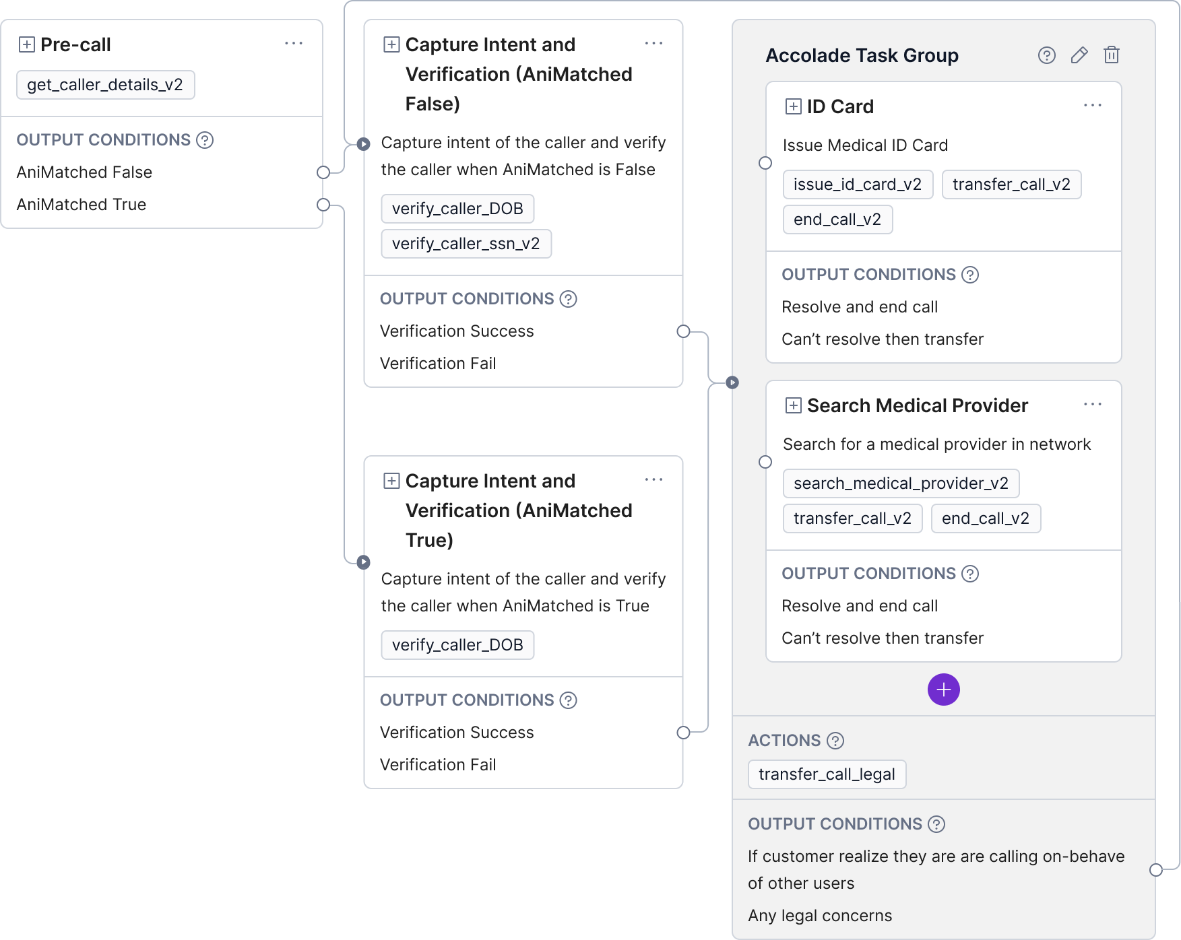
Task: Select the AniMatched False output connector
Action: 323,172
